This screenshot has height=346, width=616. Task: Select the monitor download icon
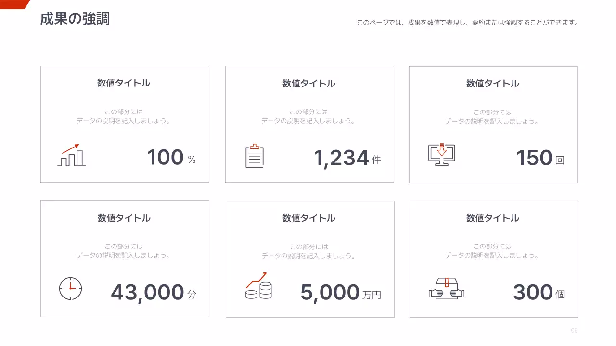click(x=441, y=155)
